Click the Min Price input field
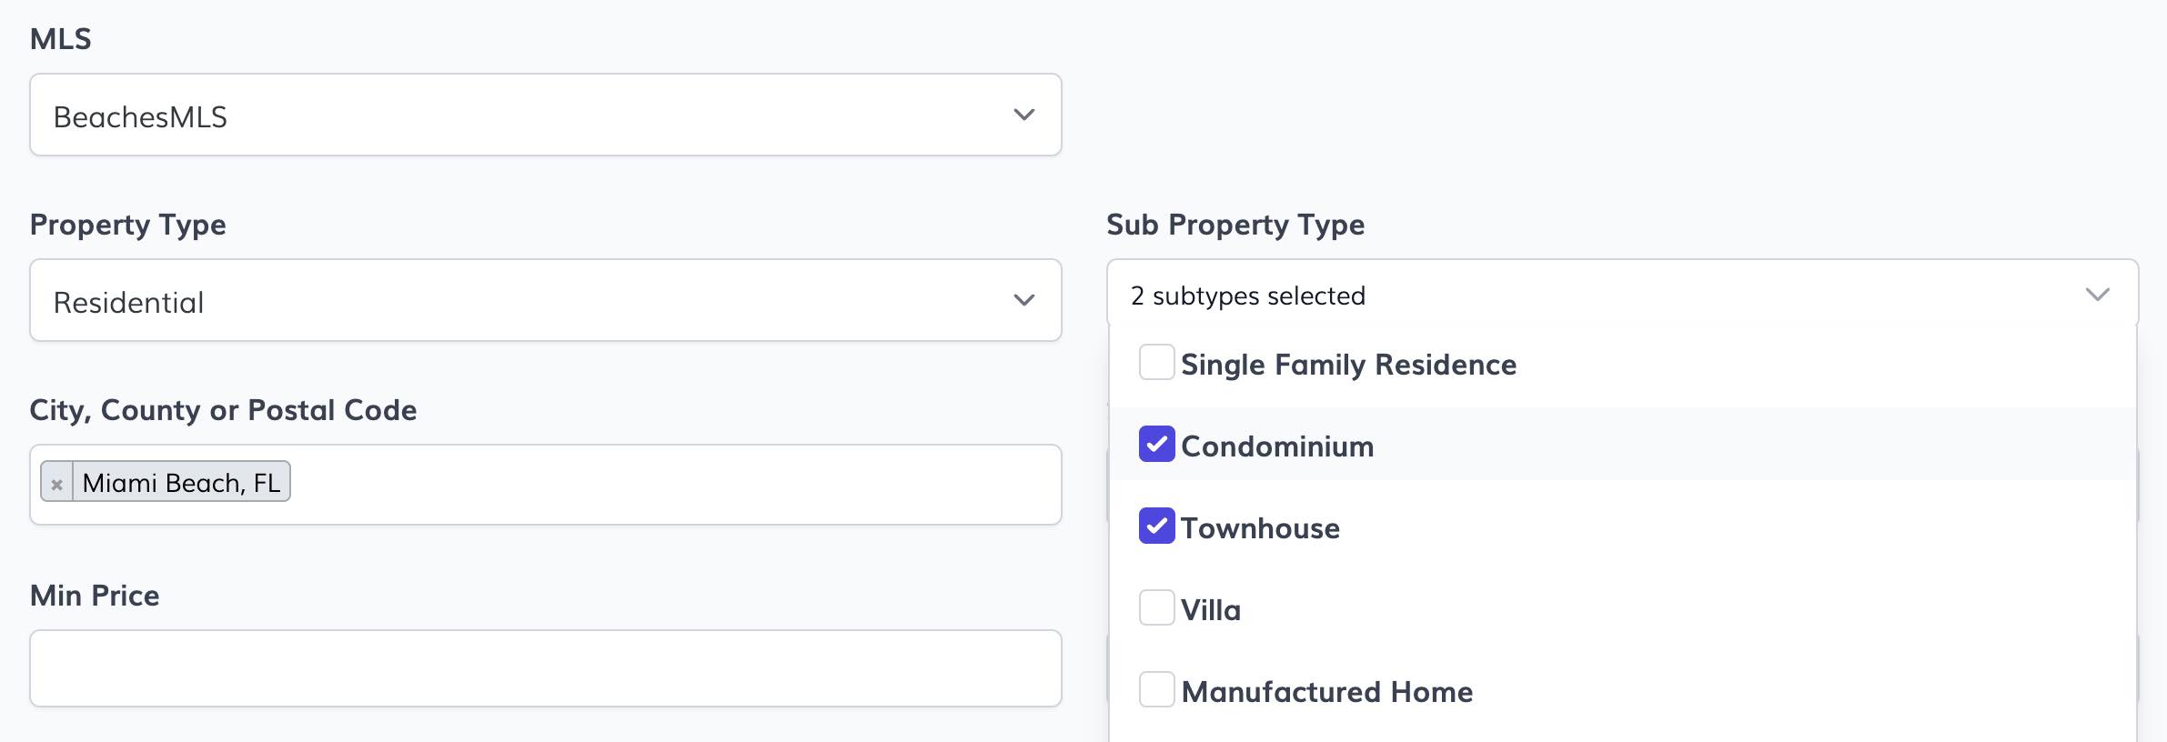2167x742 pixels. click(x=545, y=668)
